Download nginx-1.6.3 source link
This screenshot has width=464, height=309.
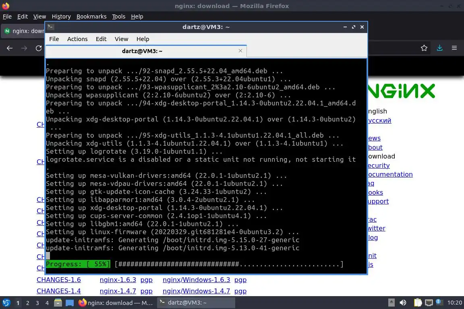pyautogui.click(x=118, y=280)
